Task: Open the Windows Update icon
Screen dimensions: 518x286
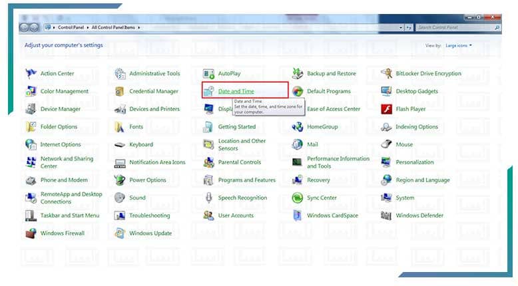Action: point(120,233)
